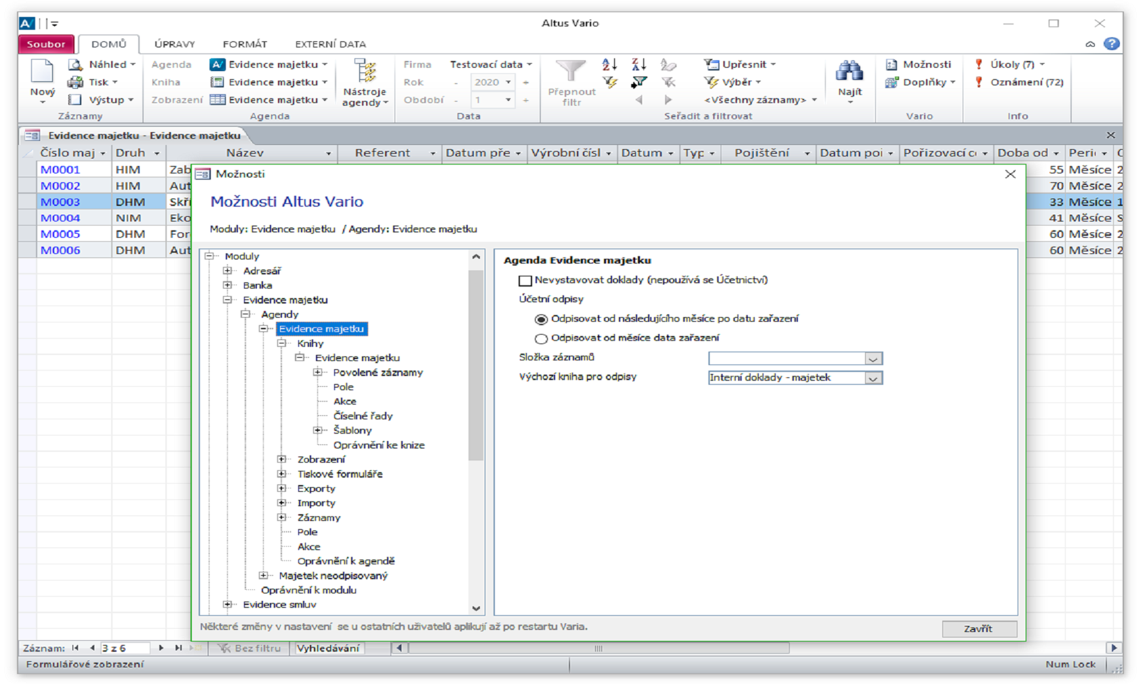
Task: Expand the Adresář tree node
Action: [228, 271]
